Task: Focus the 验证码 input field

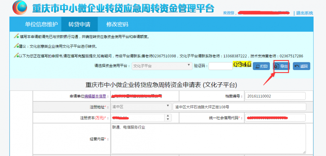Action: (x=220, y=66)
